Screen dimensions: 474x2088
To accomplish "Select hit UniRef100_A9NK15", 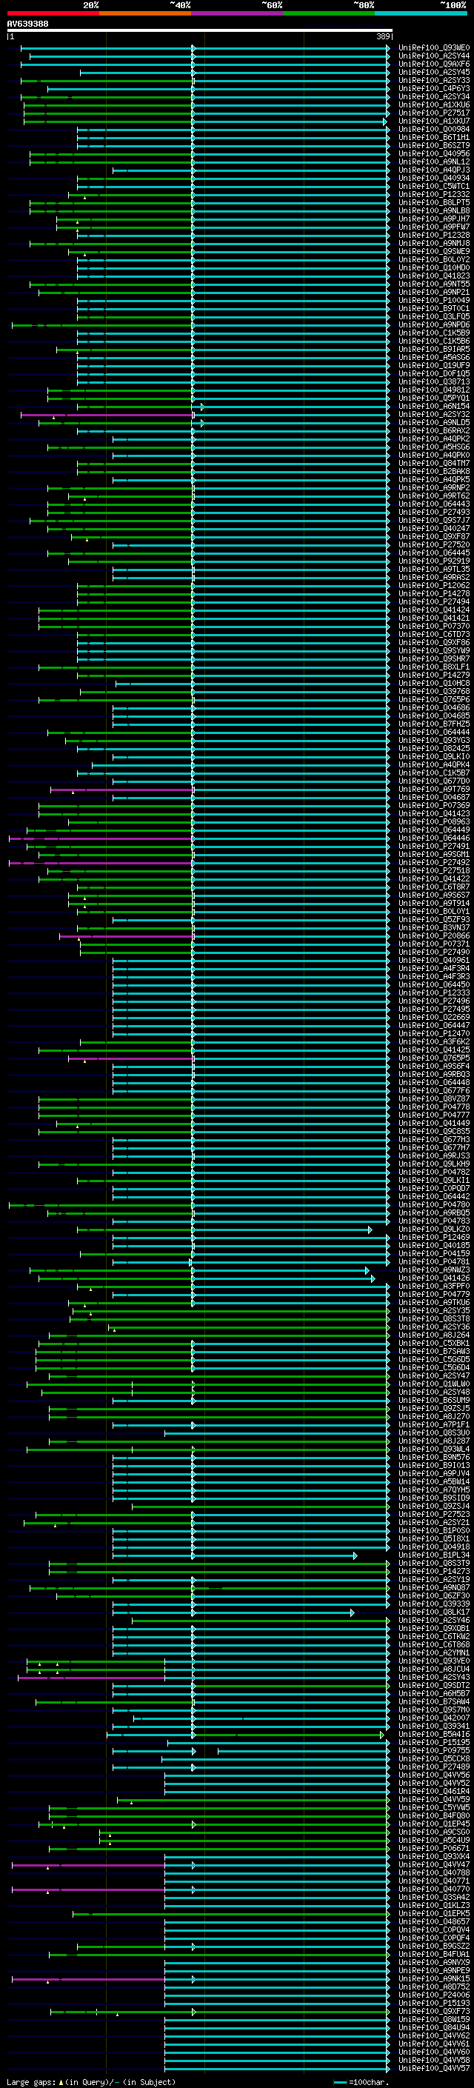I will click(x=434, y=1978).
